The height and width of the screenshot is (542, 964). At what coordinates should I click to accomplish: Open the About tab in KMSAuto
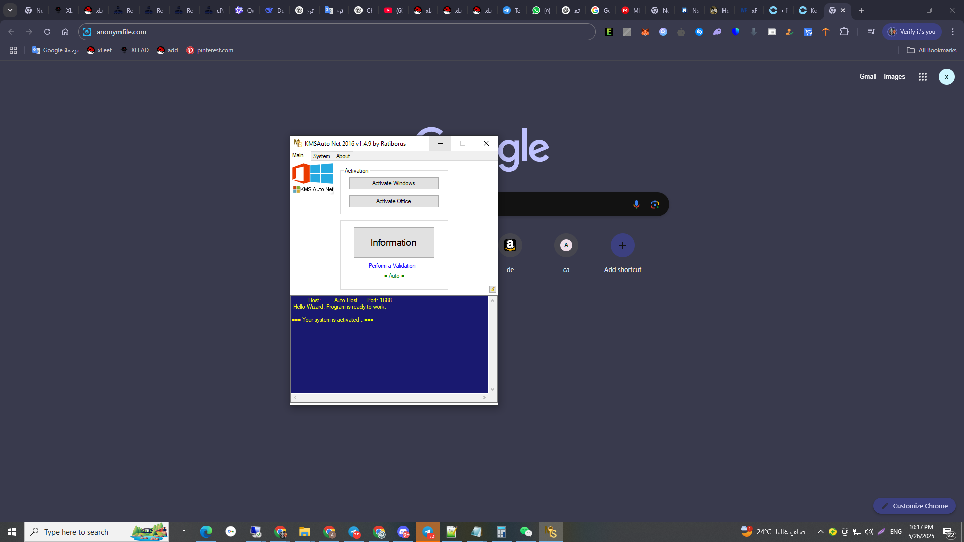[x=343, y=156]
